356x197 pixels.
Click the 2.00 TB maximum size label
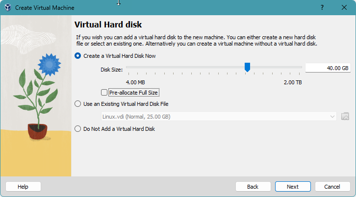click(293, 82)
